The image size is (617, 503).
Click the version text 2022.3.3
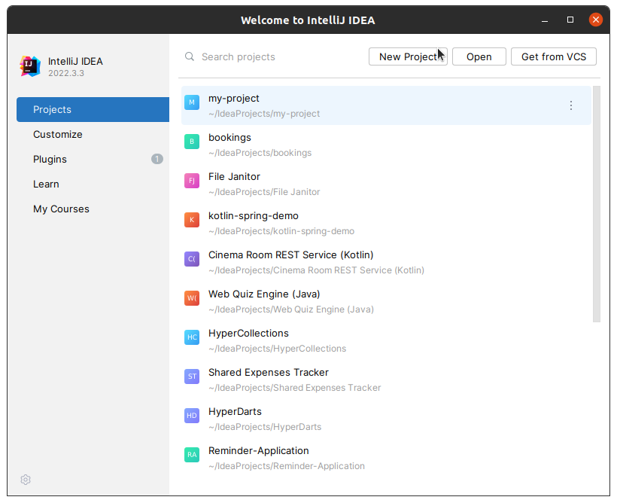[66, 73]
